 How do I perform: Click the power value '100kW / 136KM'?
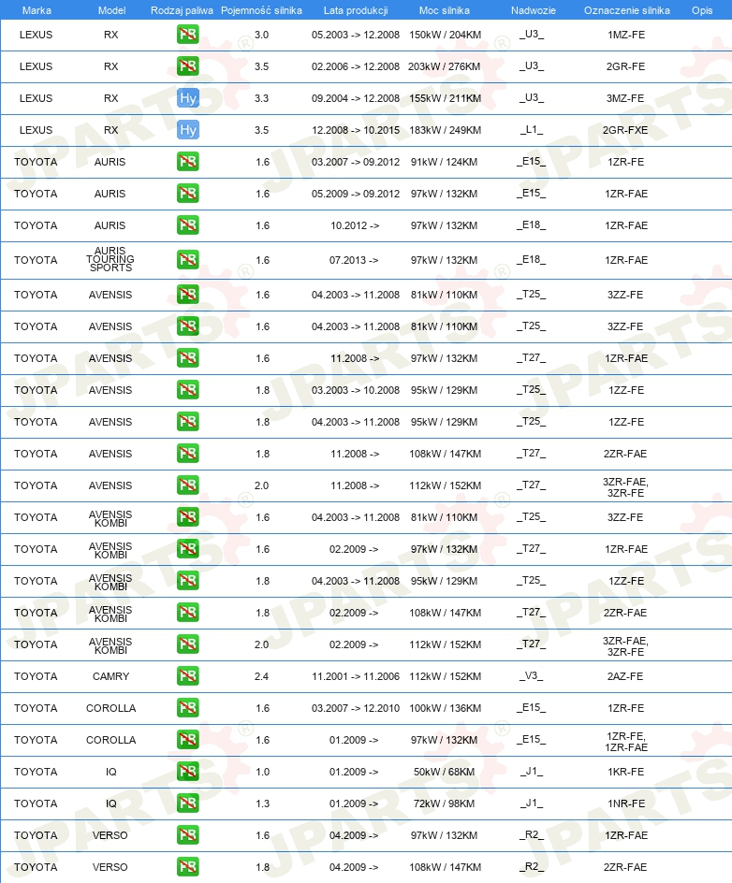446,708
